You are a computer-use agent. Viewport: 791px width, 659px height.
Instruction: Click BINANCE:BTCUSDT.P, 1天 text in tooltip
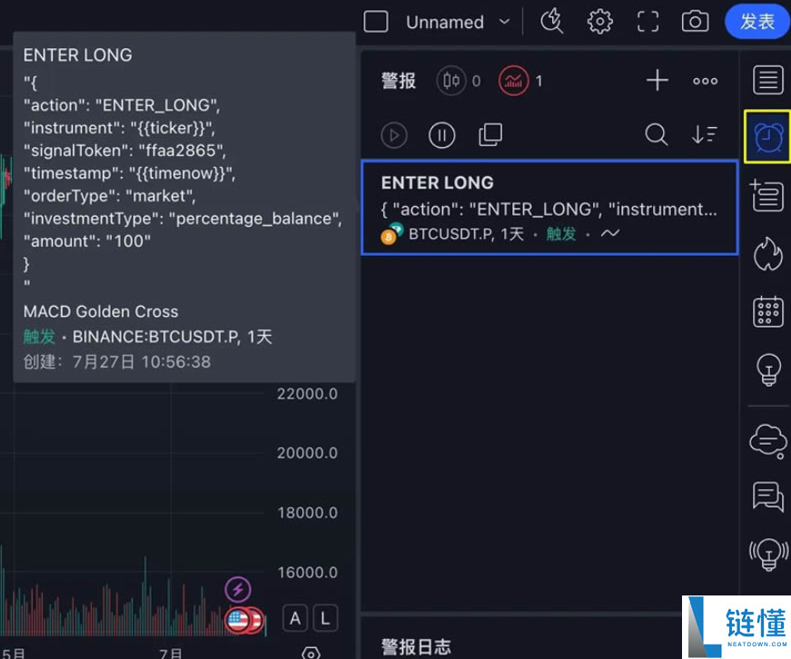pos(173,337)
